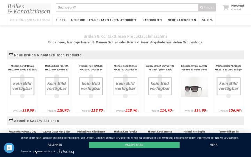Open Michael Kors PIENZA 30058G 53 product title

pyautogui.click(x=57, y=68)
